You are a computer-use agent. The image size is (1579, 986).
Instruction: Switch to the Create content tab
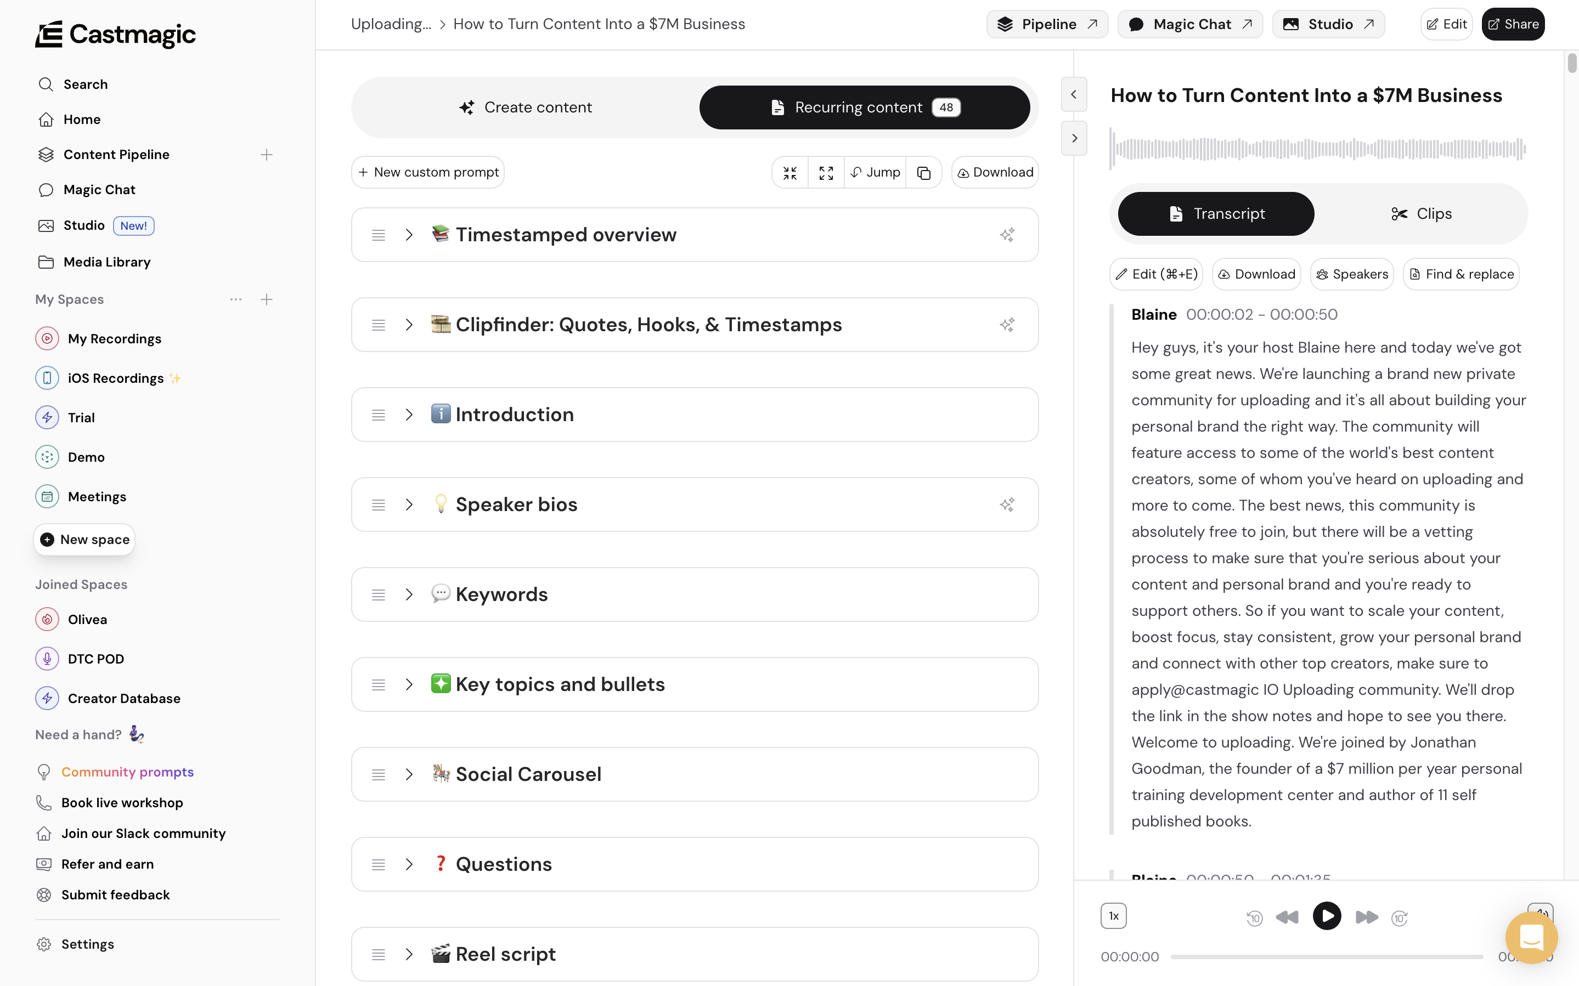pyautogui.click(x=526, y=107)
